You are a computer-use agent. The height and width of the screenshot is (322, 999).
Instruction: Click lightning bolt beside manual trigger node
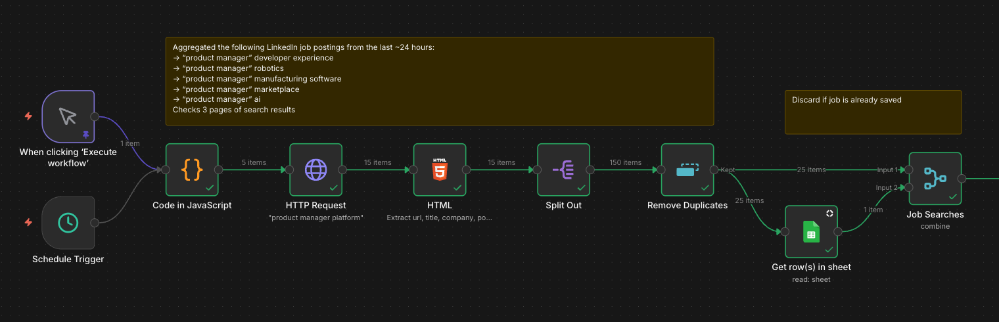(28, 116)
